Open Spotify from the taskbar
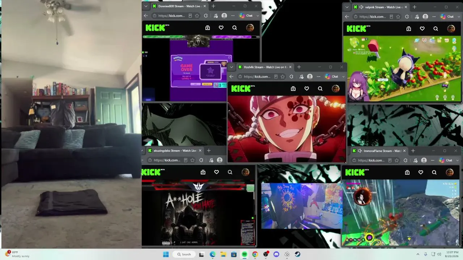This screenshot has height=260, width=463. 245,255
